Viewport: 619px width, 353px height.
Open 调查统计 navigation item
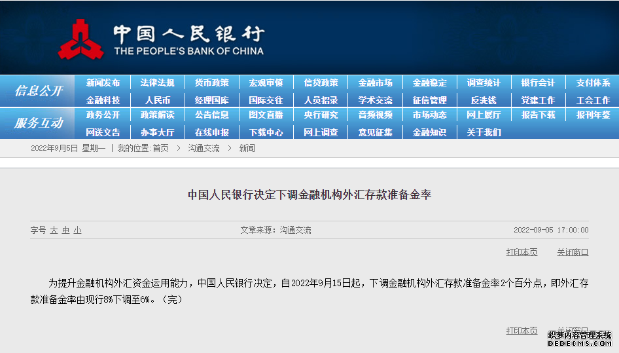(484, 83)
